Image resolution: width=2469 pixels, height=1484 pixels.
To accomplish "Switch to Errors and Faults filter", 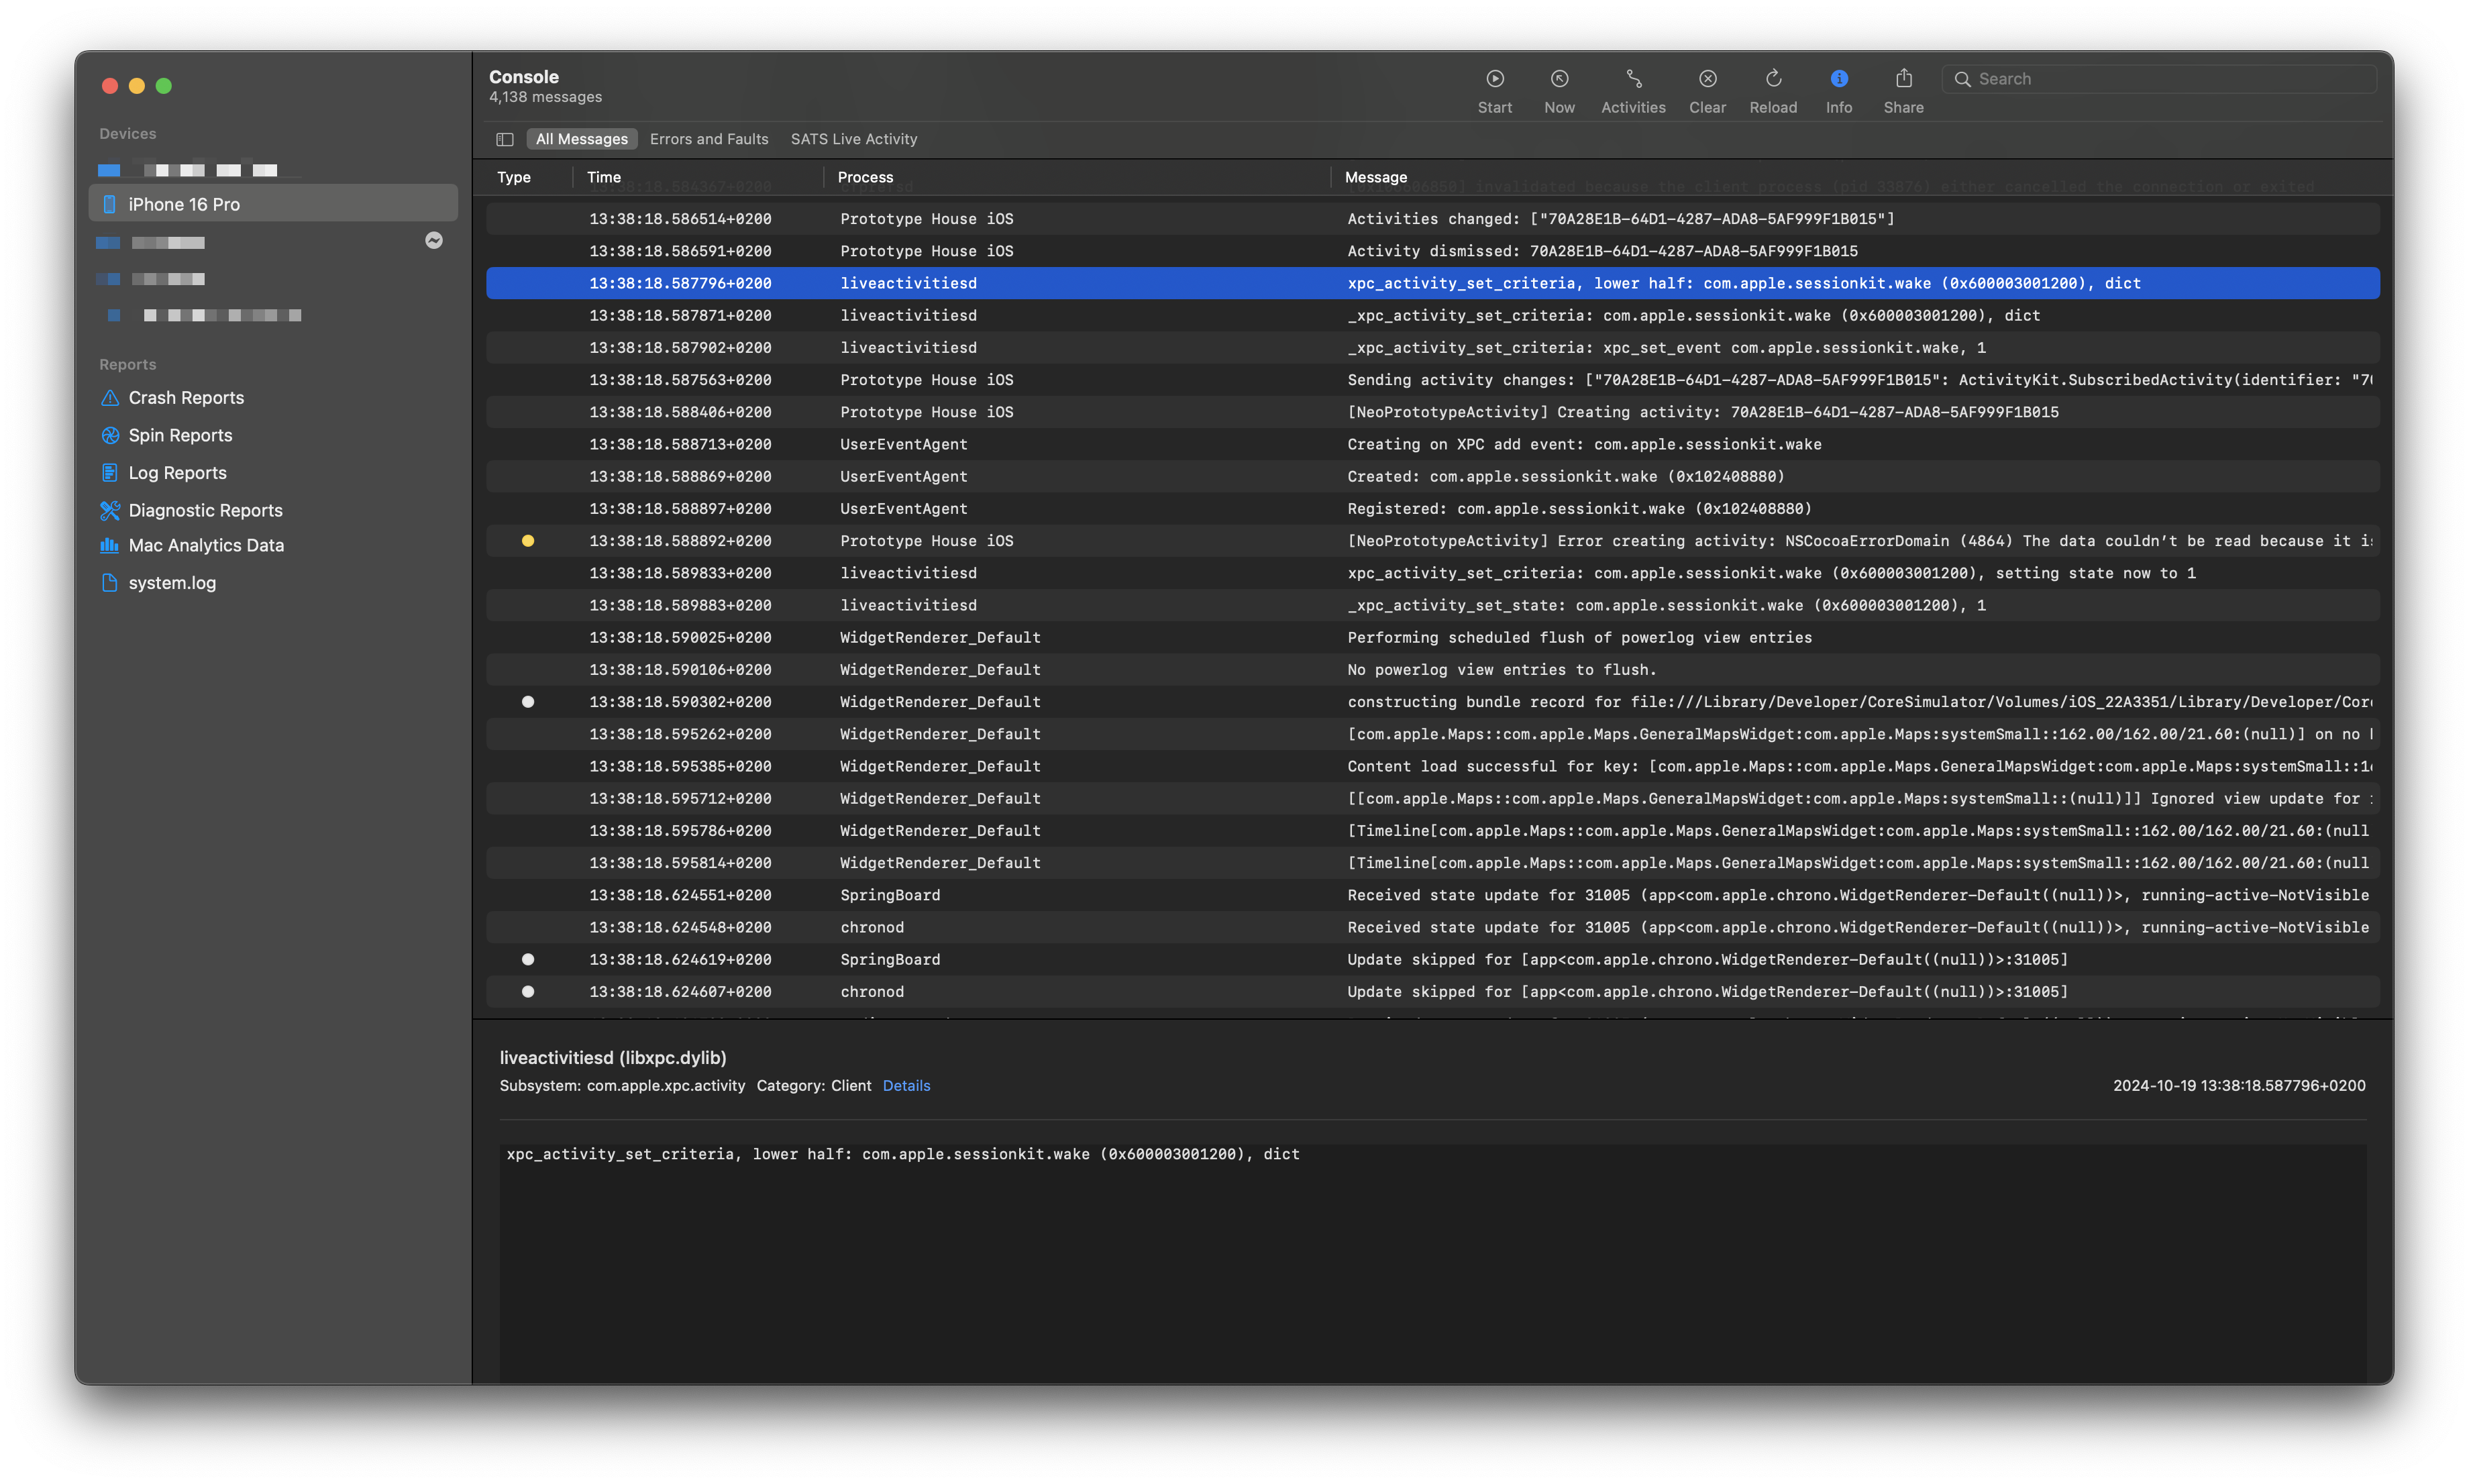I will (709, 139).
